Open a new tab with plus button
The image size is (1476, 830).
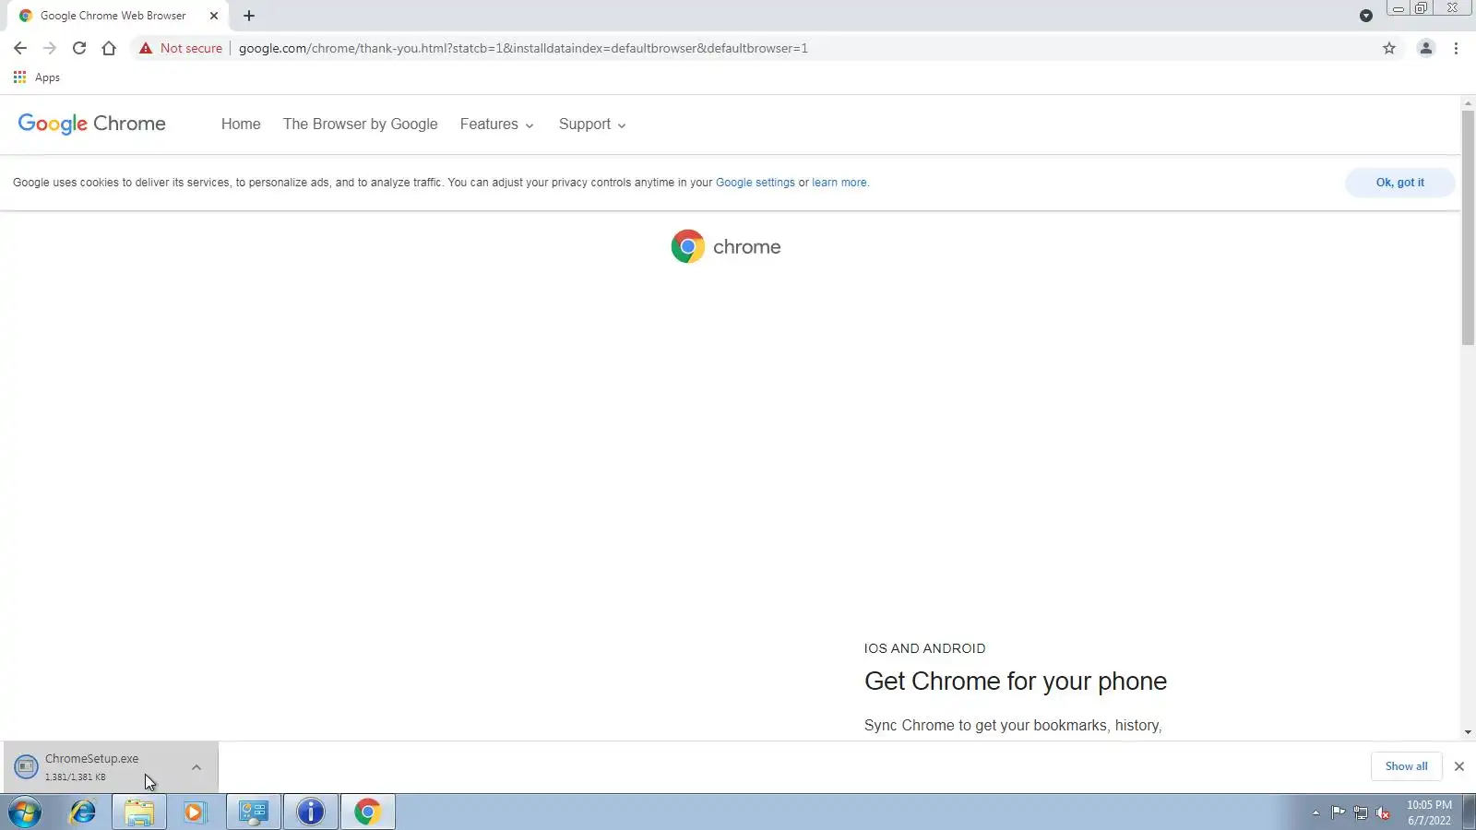(249, 16)
